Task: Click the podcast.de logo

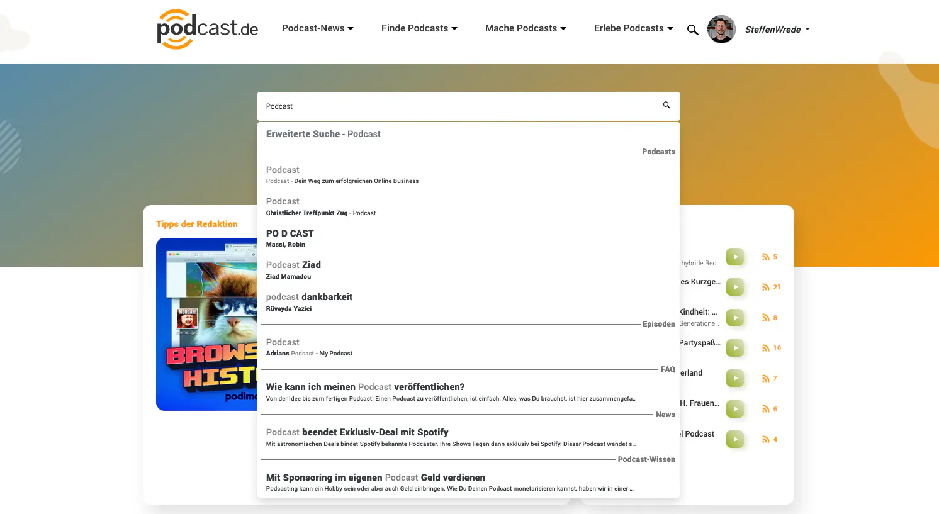Action: click(208, 29)
